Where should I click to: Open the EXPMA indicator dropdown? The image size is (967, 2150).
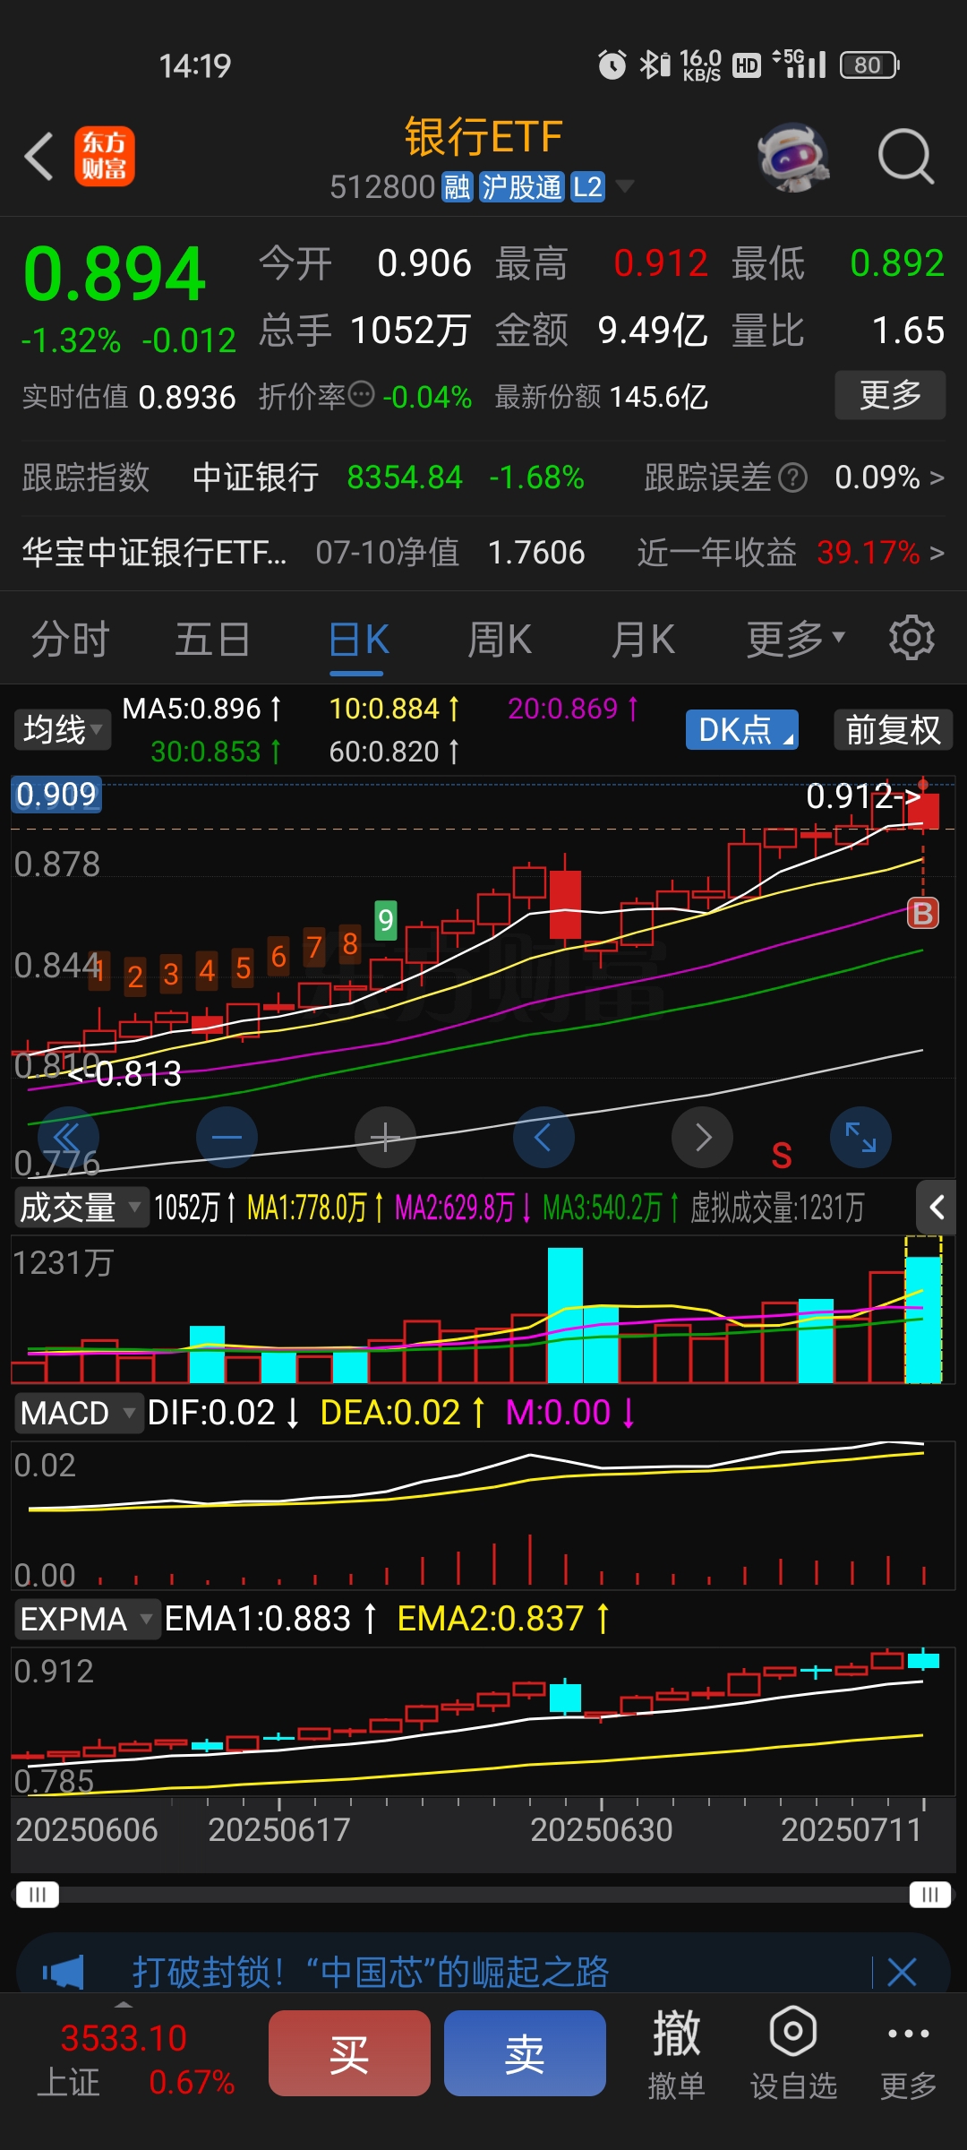tap(87, 1619)
